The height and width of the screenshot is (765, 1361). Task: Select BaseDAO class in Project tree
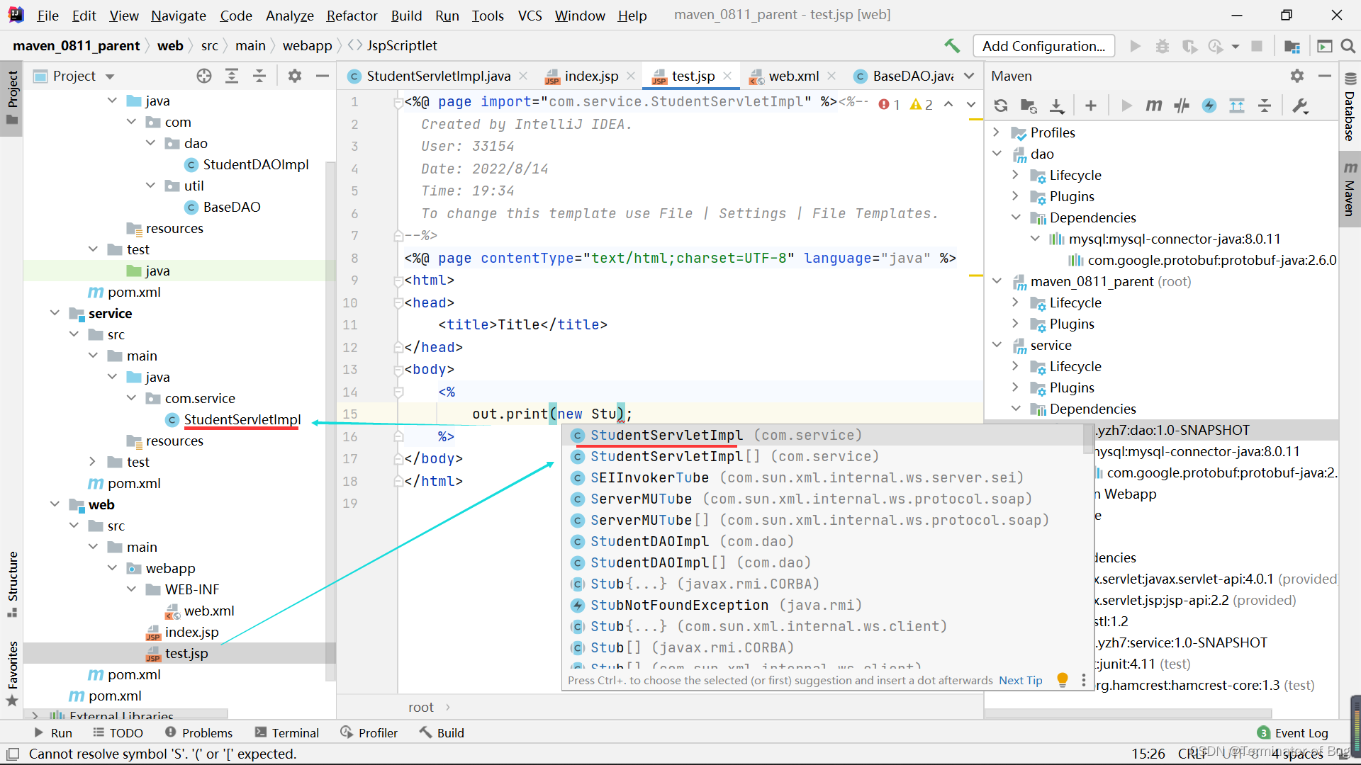(x=232, y=207)
